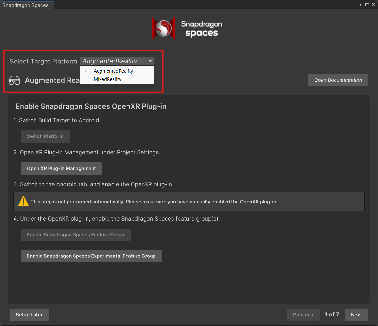The height and width of the screenshot is (326, 378).
Task: Click the 'Augmented Rea' platform heading
Action: coord(52,80)
